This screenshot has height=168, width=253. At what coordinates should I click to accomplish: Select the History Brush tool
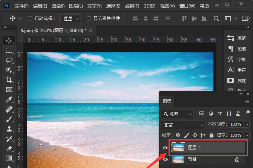(9, 139)
